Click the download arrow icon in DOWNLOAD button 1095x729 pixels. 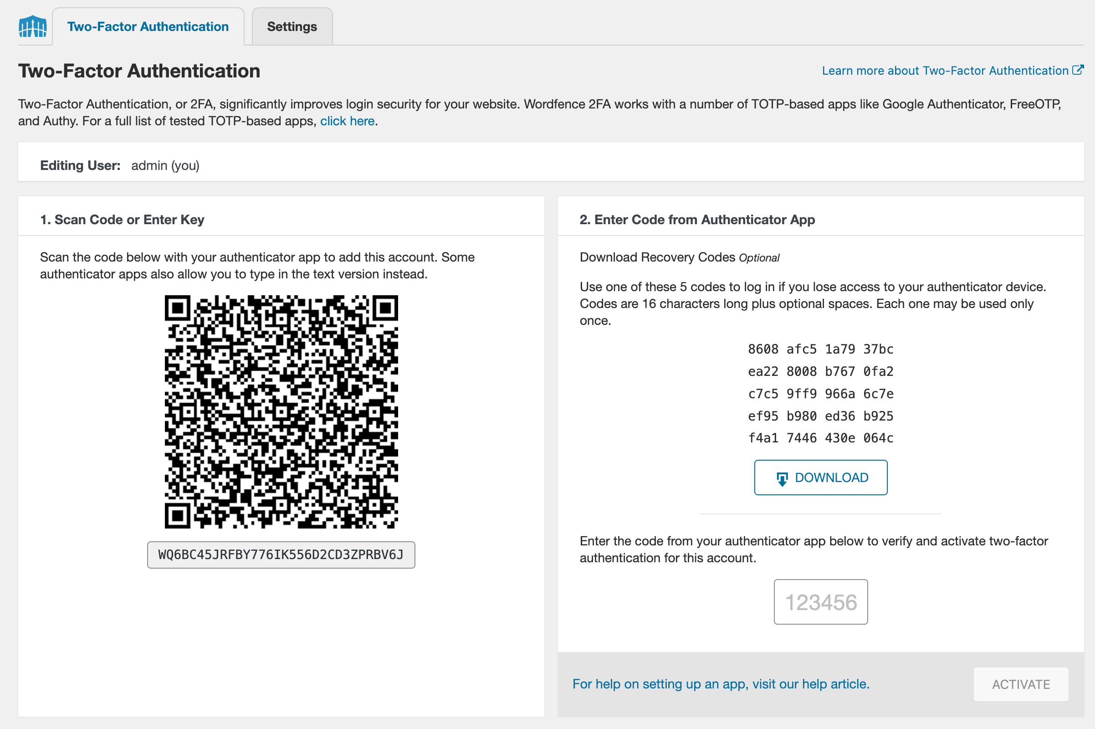[782, 478]
